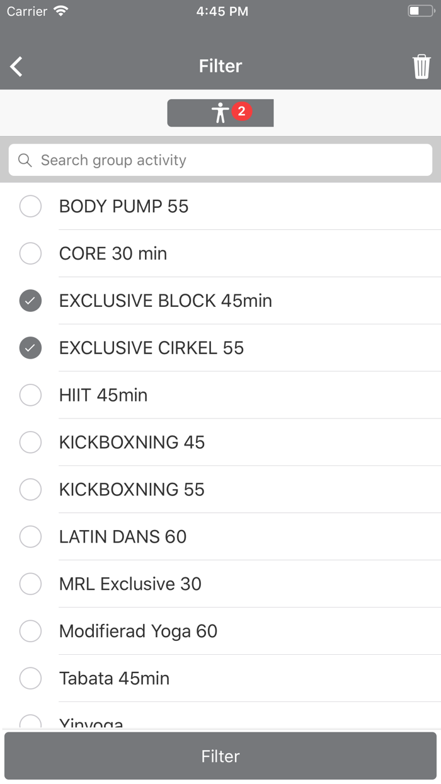Tap the Wi-Fi icon in status bar
This screenshot has width=441, height=784.
tap(60, 10)
